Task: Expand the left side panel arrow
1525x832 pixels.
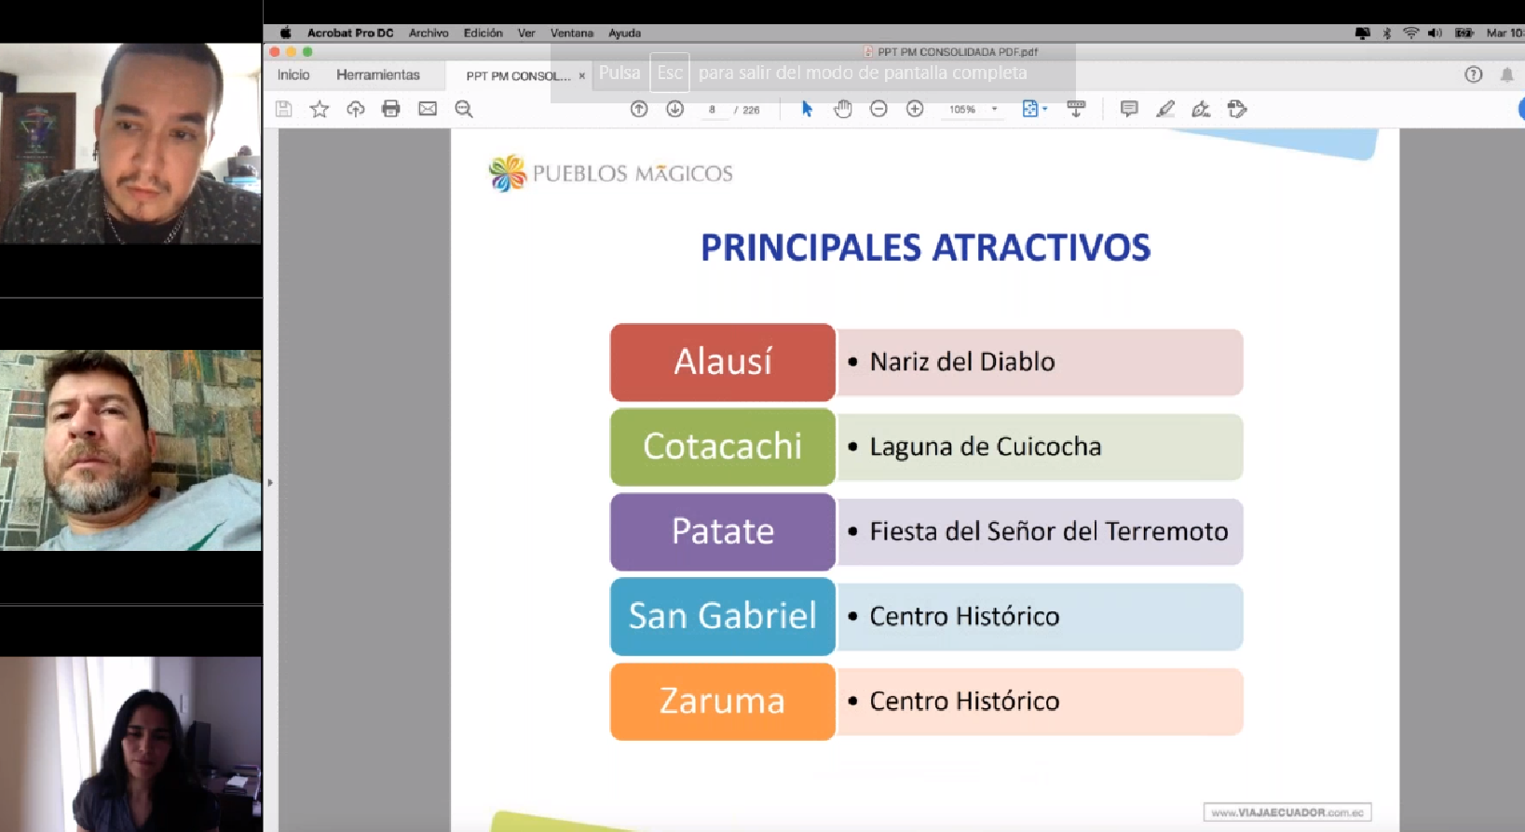Action: (x=270, y=482)
